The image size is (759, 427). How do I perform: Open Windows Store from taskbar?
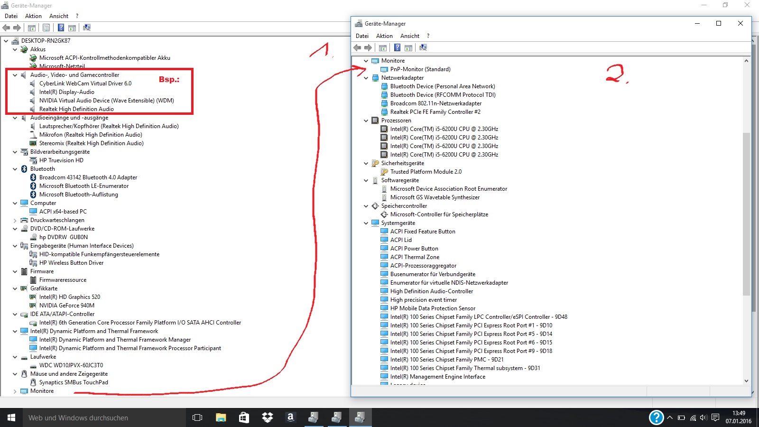pos(244,418)
